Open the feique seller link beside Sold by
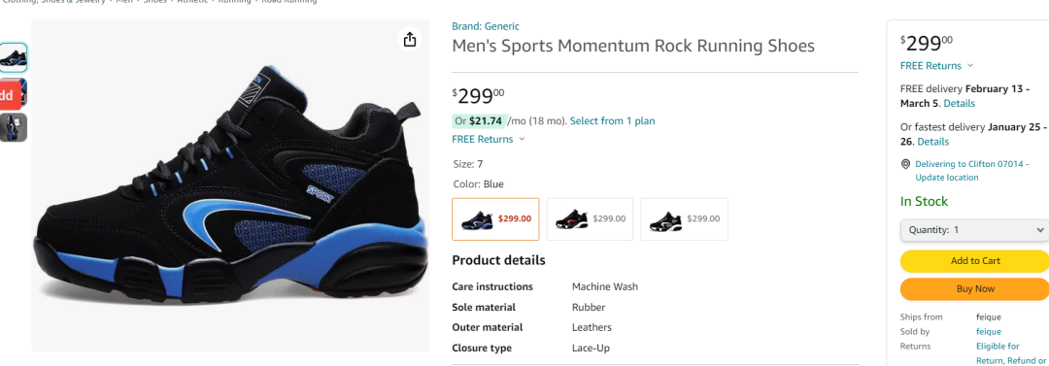This screenshot has width=1049, height=366. (x=989, y=332)
